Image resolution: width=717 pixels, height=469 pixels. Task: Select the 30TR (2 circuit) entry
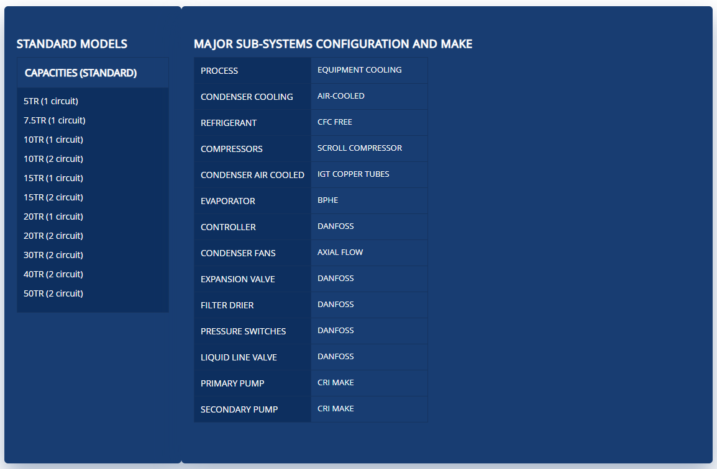(x=53, y=255)
